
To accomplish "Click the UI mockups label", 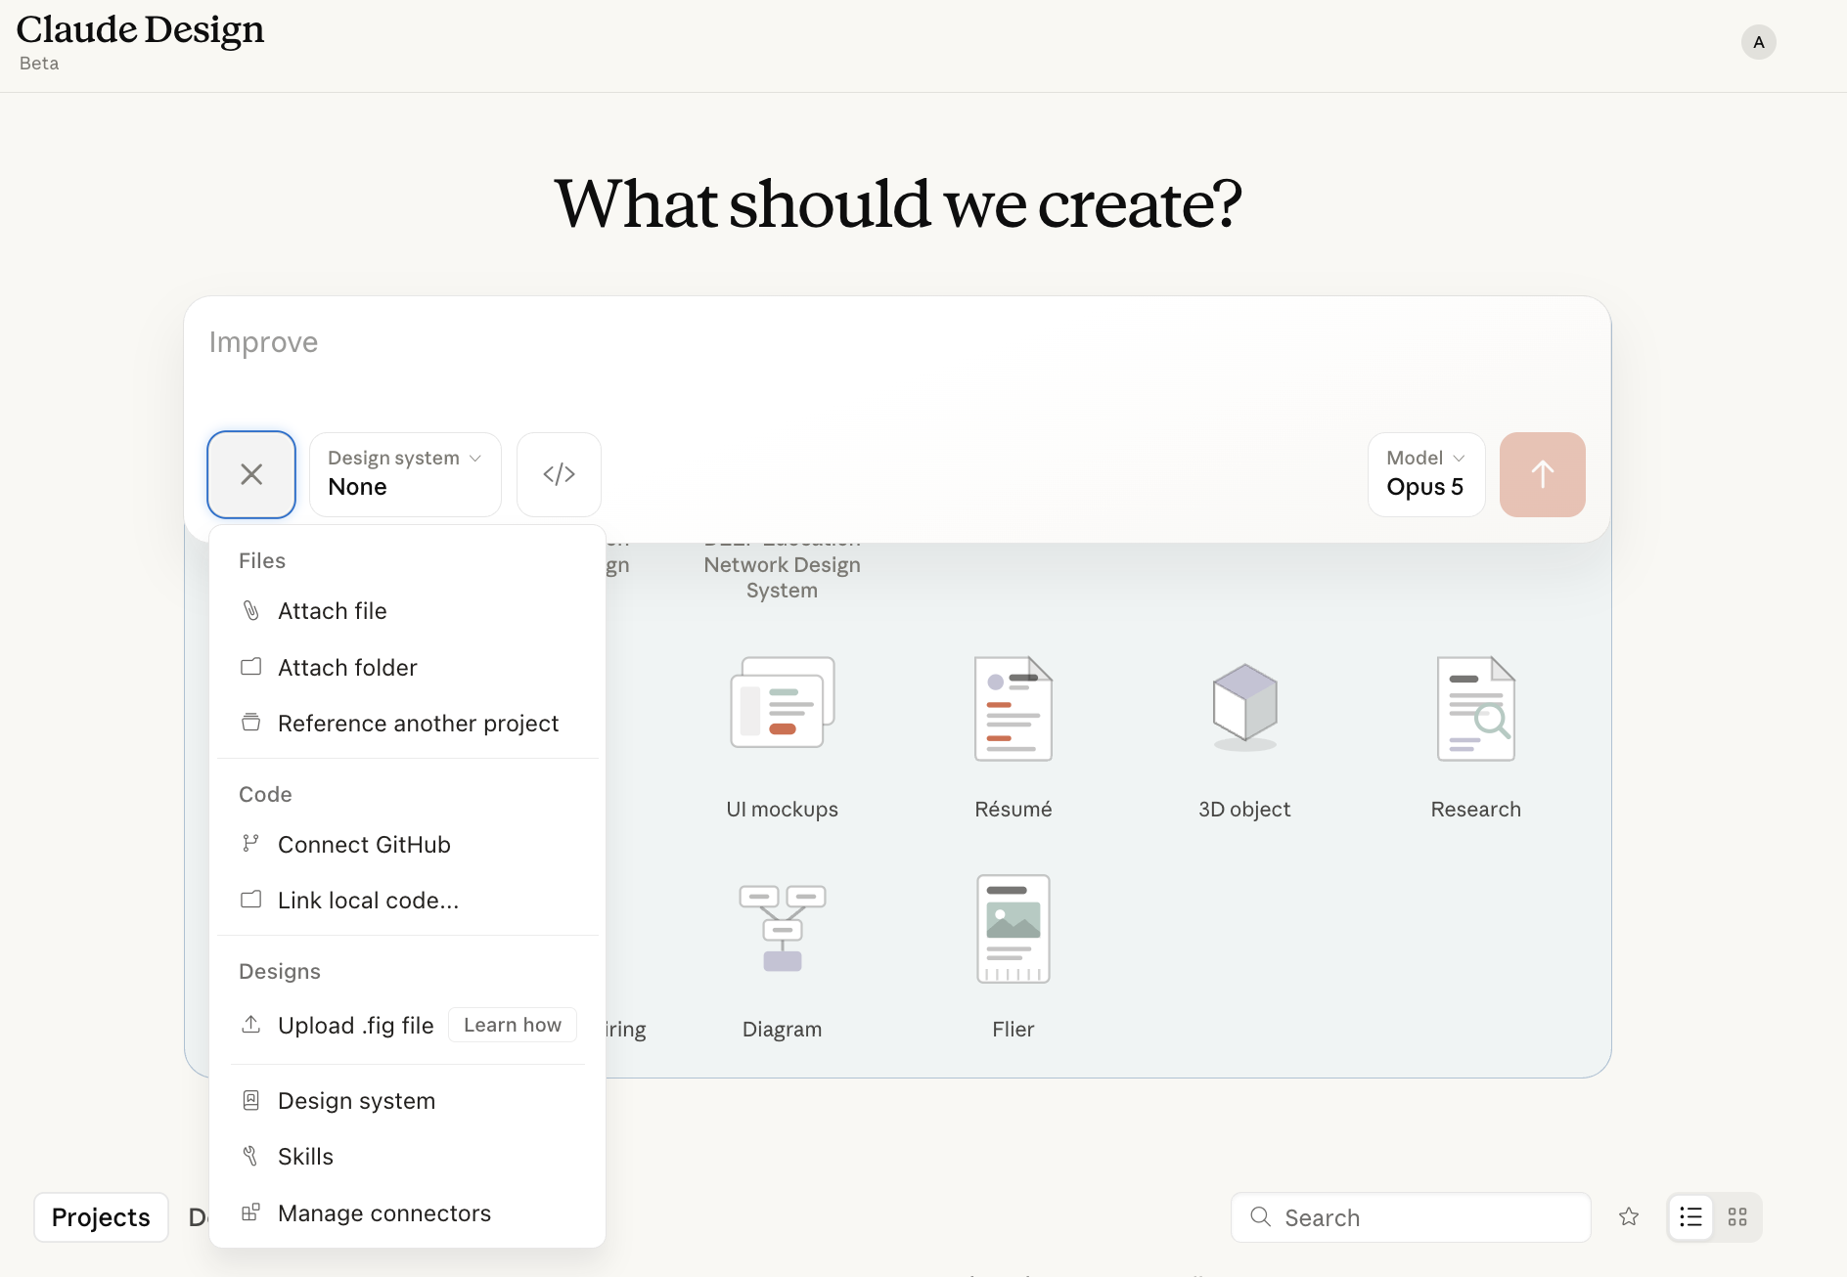I will (x=782, y=809).
